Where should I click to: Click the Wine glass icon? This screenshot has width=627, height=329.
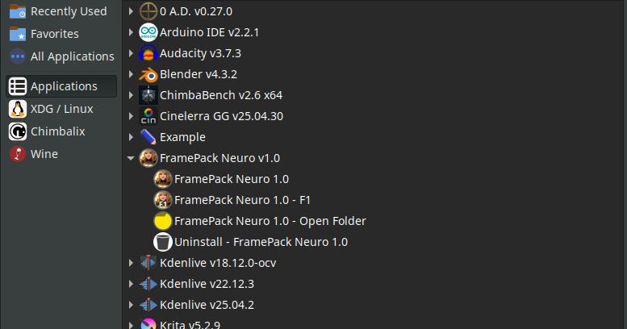pyautogui.click(x=18, y=154)
